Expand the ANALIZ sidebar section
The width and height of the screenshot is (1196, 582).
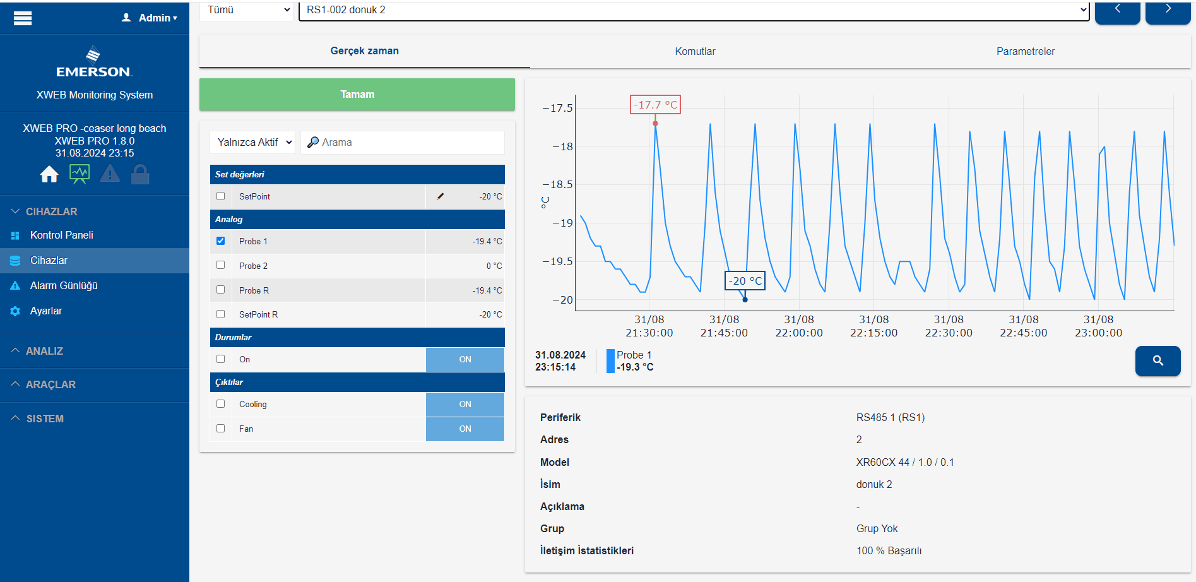44,351
